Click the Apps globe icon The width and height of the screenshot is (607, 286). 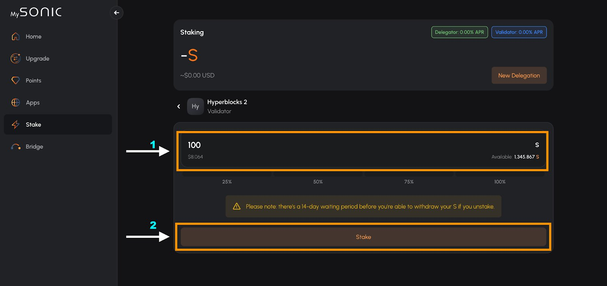[x=16, y=102]
